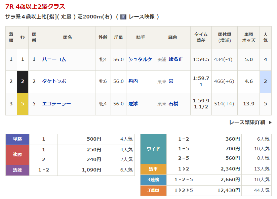This screenshot has width=277, height=199.
Task: Open jockey 丹内 profile
Action: pyautogui.click(x=133, y=81)
